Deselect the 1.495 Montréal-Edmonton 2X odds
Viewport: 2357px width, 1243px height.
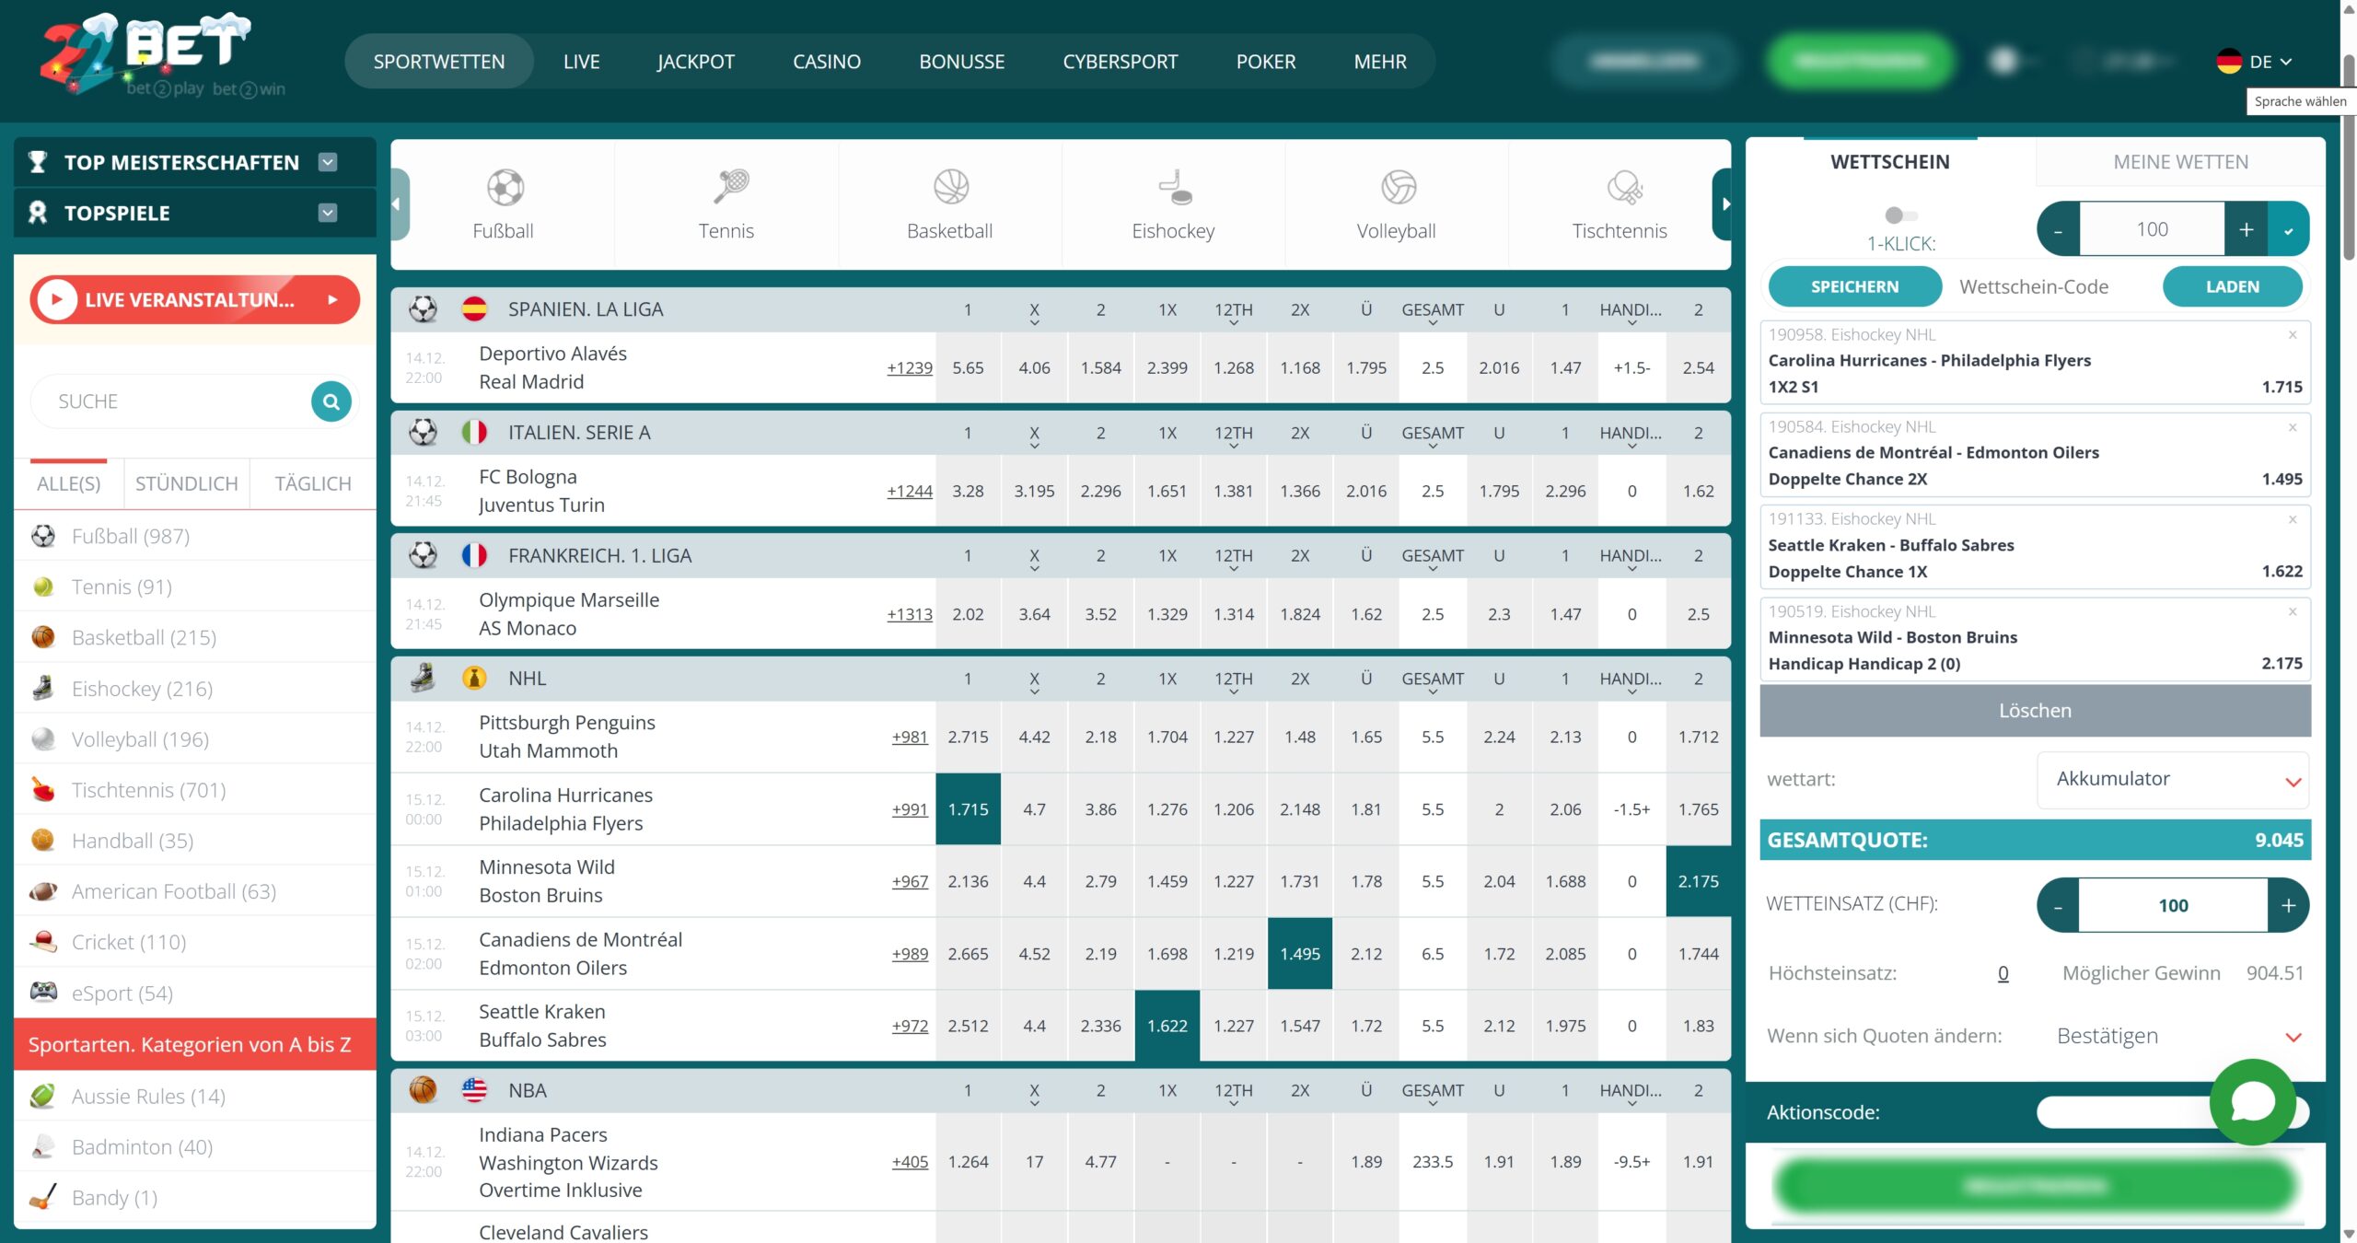tap(1299, 954)
